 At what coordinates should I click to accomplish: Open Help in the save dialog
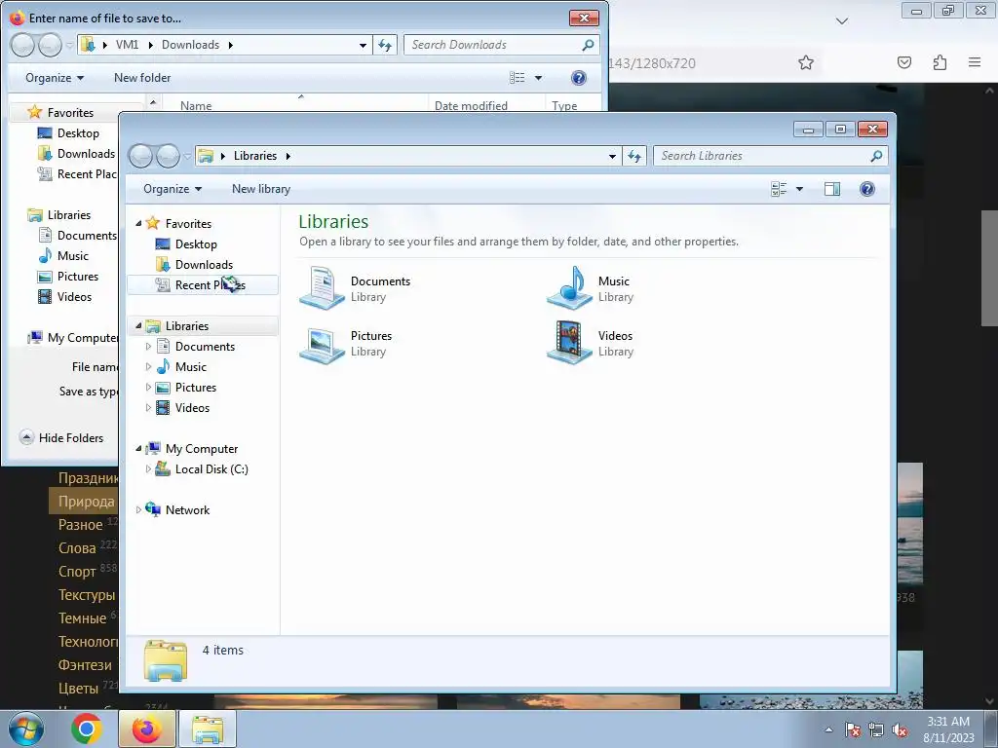coord(579,78)
